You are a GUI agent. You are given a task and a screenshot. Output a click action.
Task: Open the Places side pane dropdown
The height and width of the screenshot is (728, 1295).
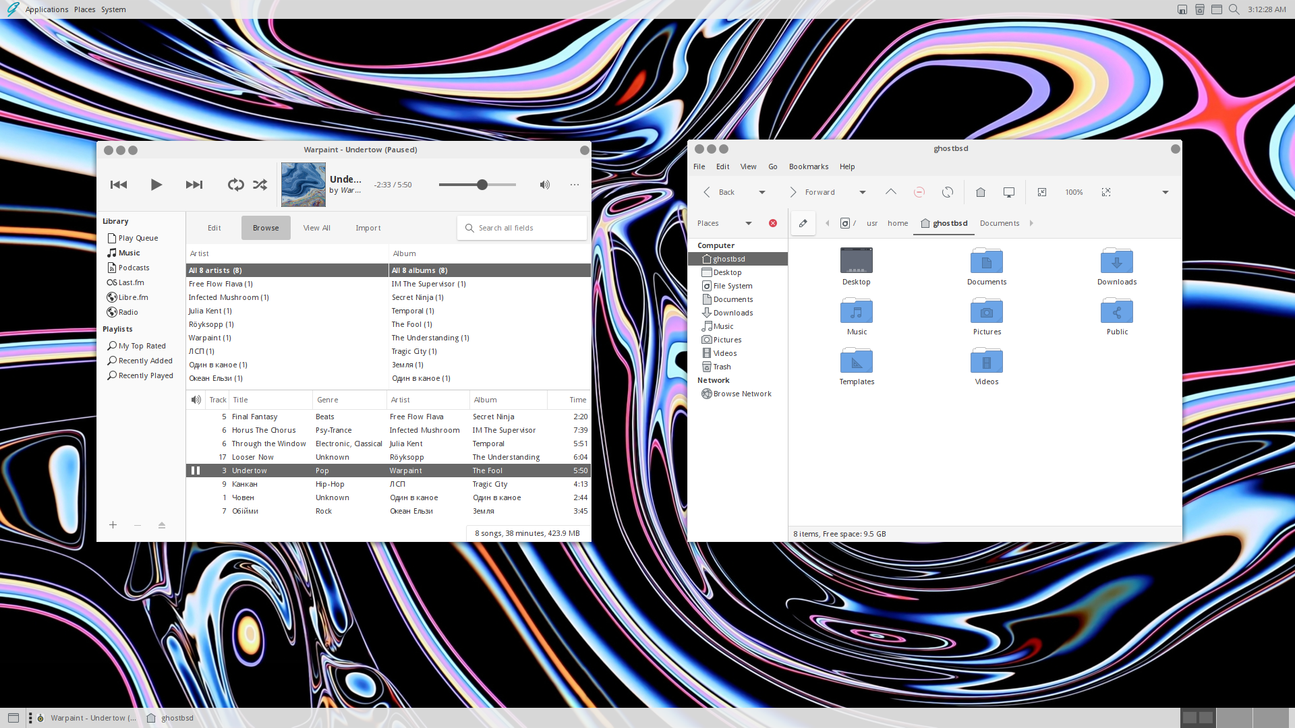pos(748,223)
